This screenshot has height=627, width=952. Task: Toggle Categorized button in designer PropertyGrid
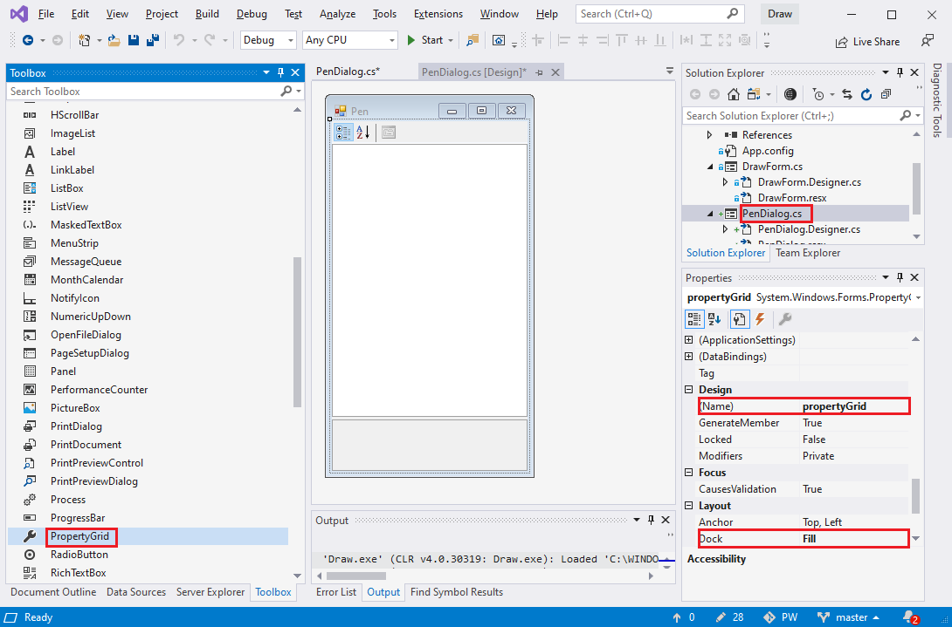[343, 133]
